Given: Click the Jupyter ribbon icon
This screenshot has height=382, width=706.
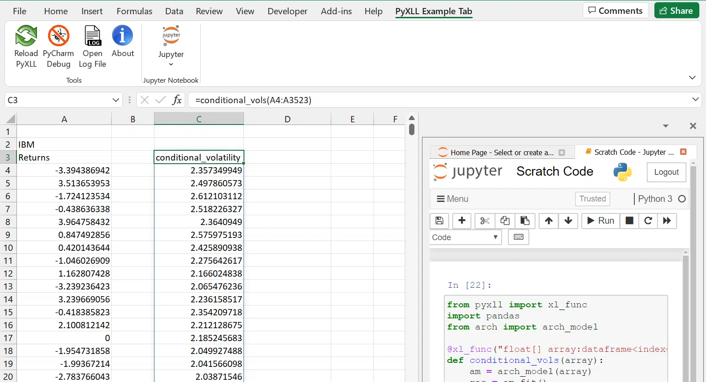Looking at the screenshot, I should click(171, 36).
